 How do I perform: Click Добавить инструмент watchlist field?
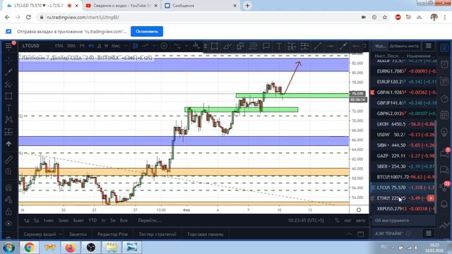pyautogui.click(x=404, y=46)
